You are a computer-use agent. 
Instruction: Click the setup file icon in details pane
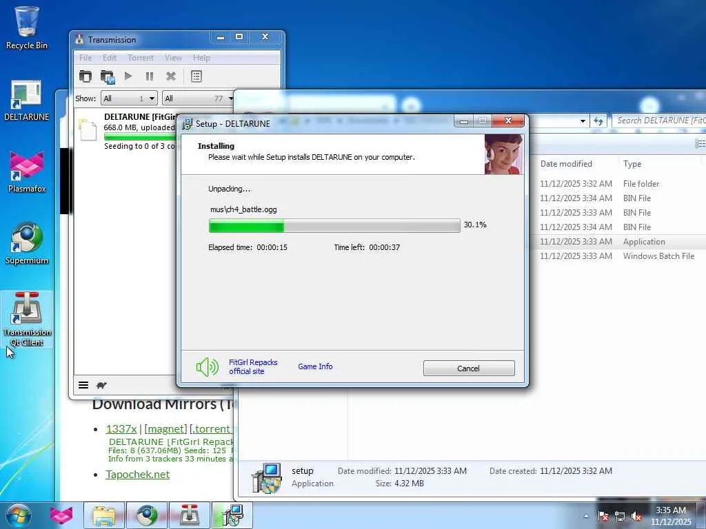[x=267, y=478]
